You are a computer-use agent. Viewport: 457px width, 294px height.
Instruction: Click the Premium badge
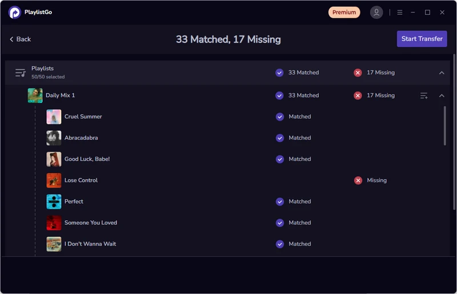click(344, 12)
